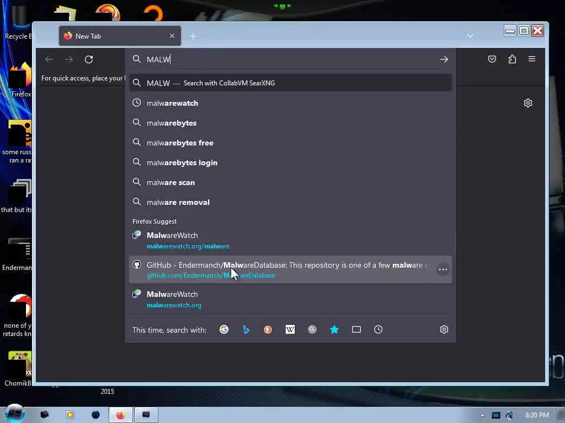Click the Windows Start orb
This screenshot has width=565, height=423.
(14, 414)
